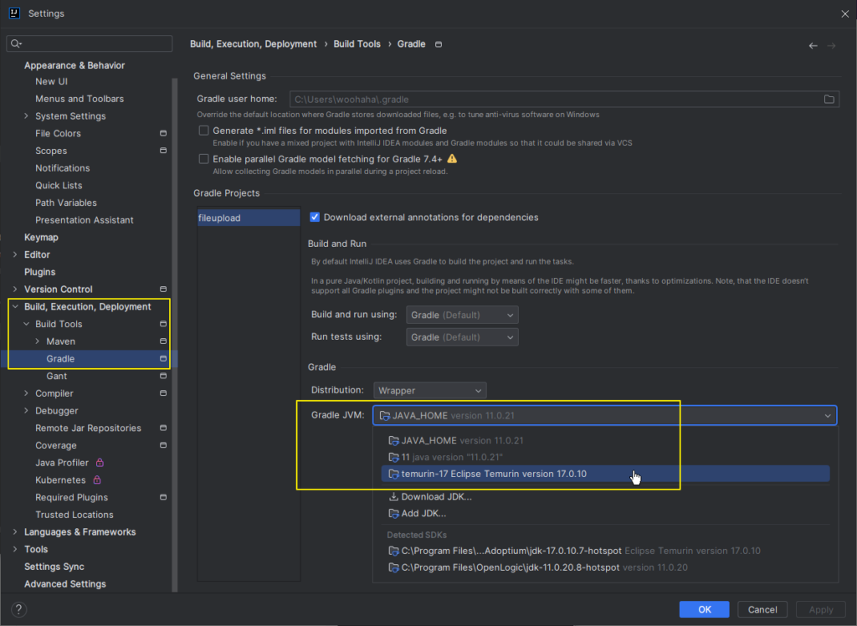
Task: Click the back arrow in settings header
Action: 813,46
